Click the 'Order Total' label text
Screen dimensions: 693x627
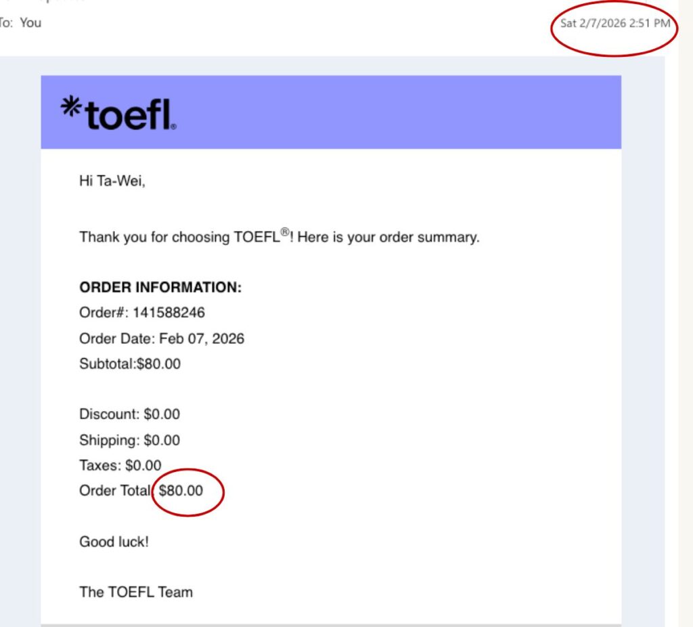point(114,491)
